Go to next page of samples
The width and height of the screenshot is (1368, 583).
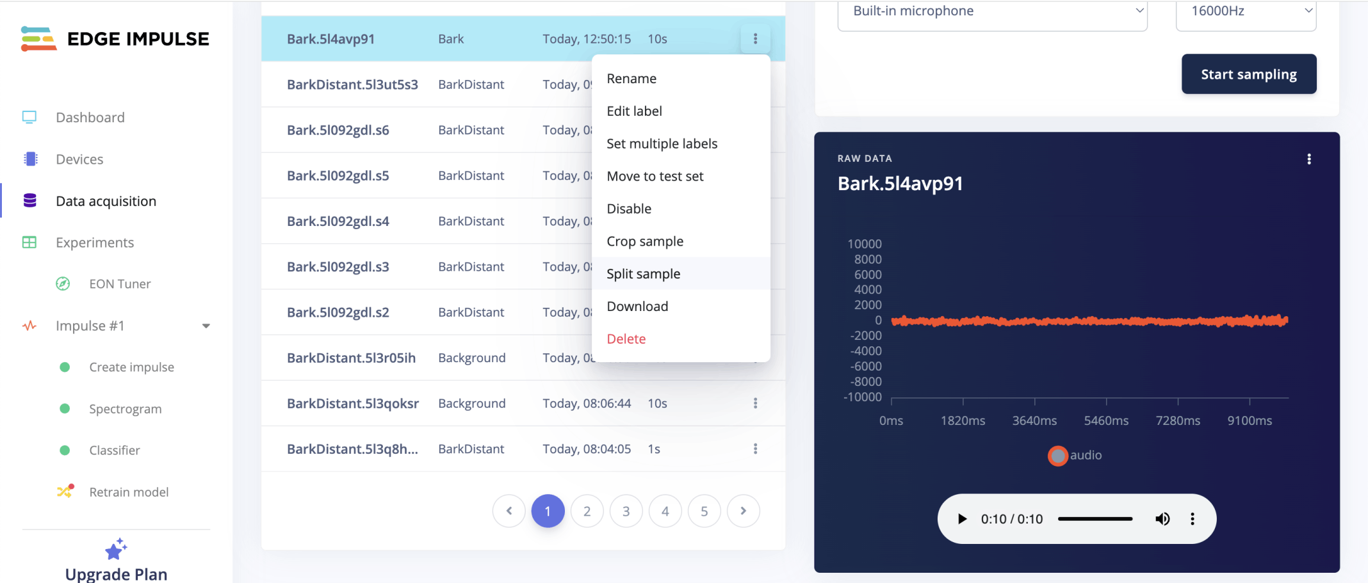point(744,511)
